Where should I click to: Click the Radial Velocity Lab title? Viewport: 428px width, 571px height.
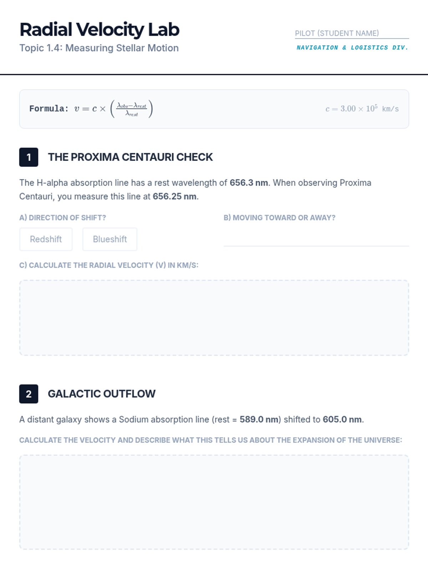click(100, 30)
